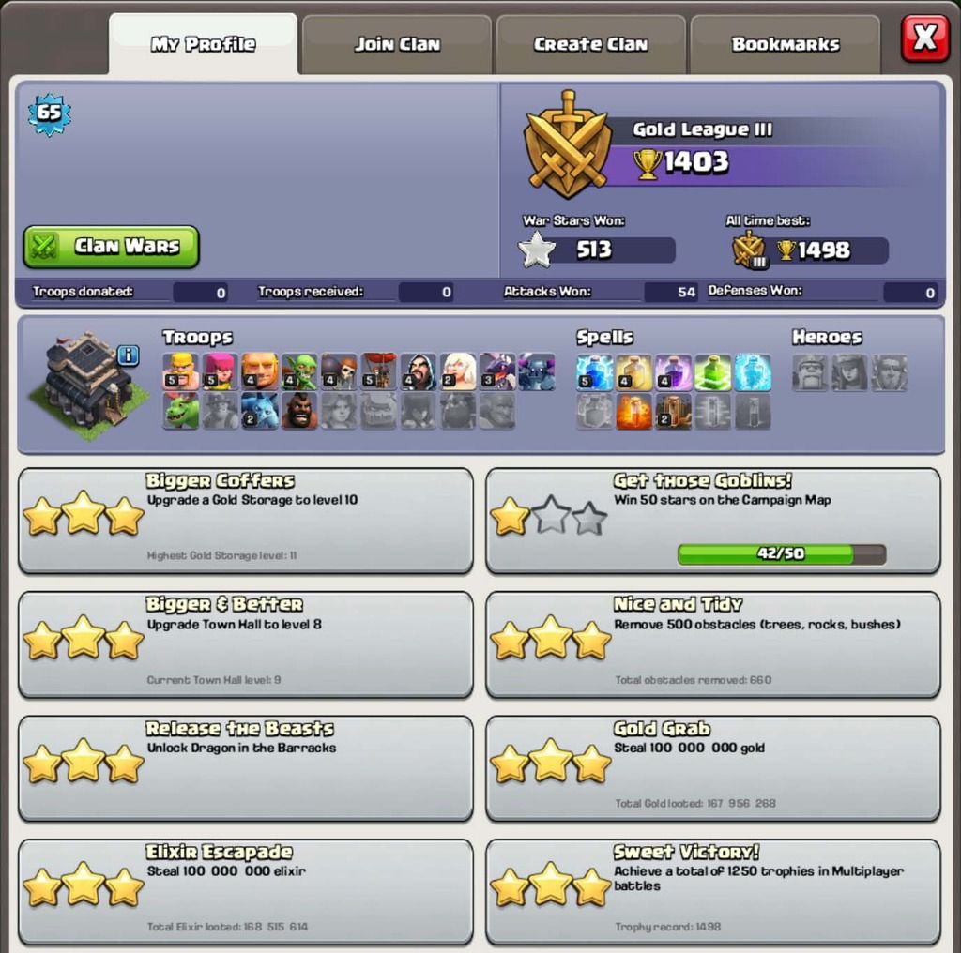961x953 pixels.
Task: Close the profile window with red X
Action: 924,38
